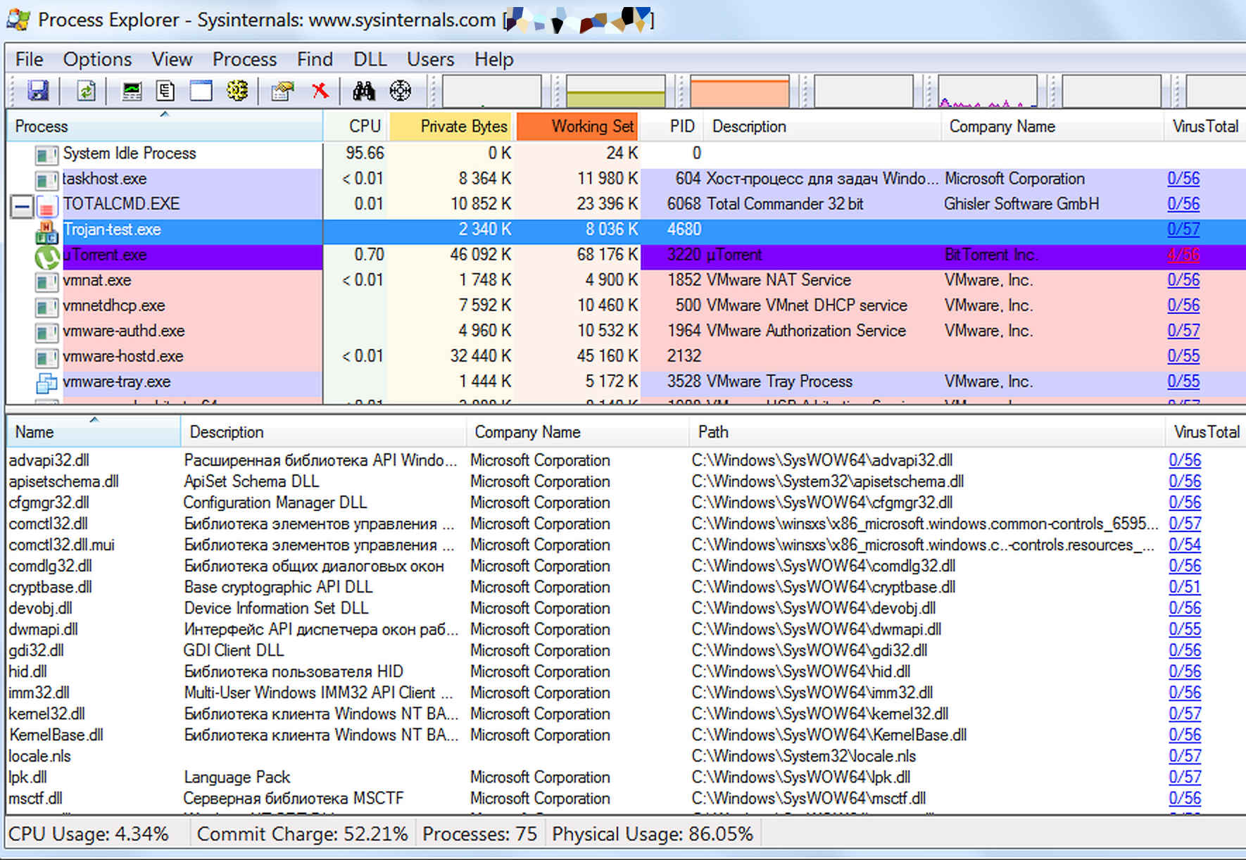Click the vmware-hostd.exe process icon
The image size is (1246, 860).
tap(46, 358)
